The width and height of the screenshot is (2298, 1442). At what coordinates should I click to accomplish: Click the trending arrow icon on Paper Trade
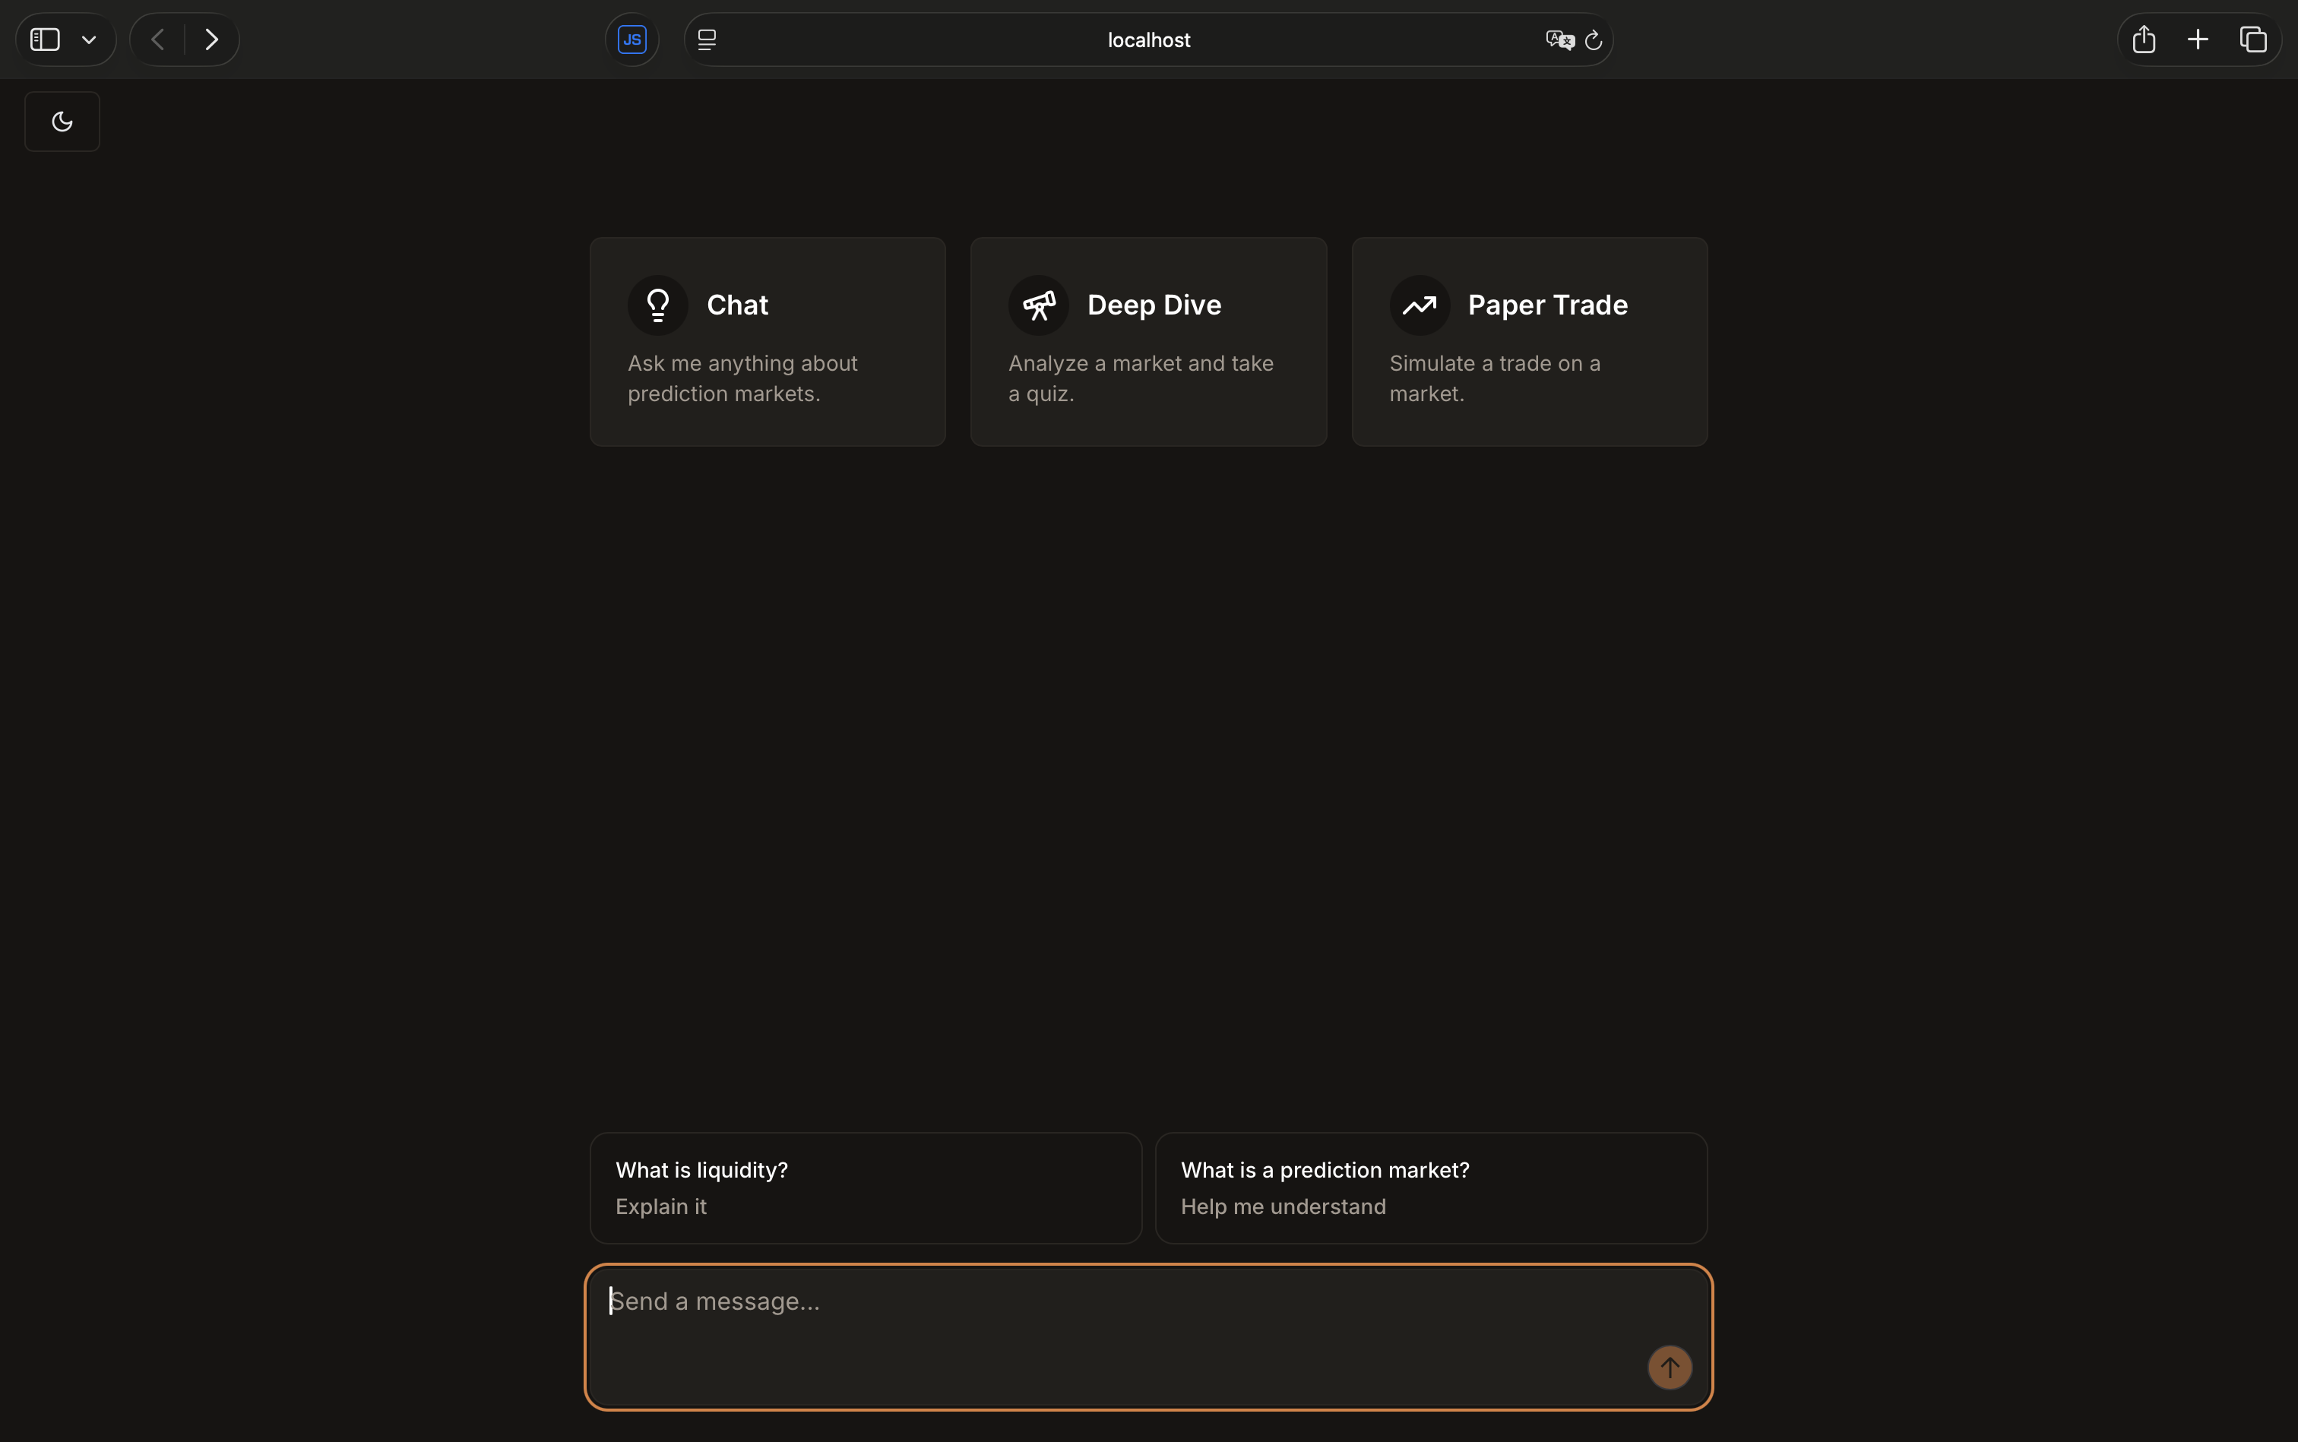pos(1419,305)
